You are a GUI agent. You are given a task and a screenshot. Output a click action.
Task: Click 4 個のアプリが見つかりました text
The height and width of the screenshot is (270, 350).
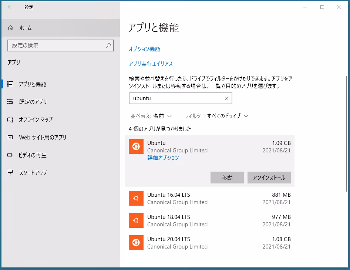click(x=160, y=129)
